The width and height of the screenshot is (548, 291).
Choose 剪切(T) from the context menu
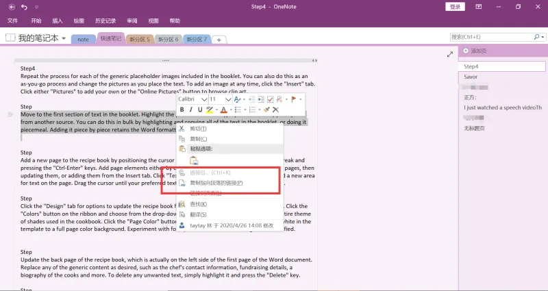point(229,129)
